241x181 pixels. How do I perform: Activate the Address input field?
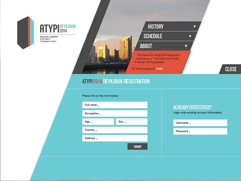point(115,138)
